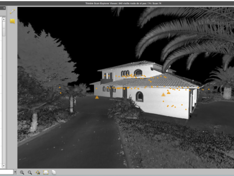The height and width of the screenshot is (176, 234).
Task: Activate the yellow annotation note tool
Action: [x=12, y=21]
